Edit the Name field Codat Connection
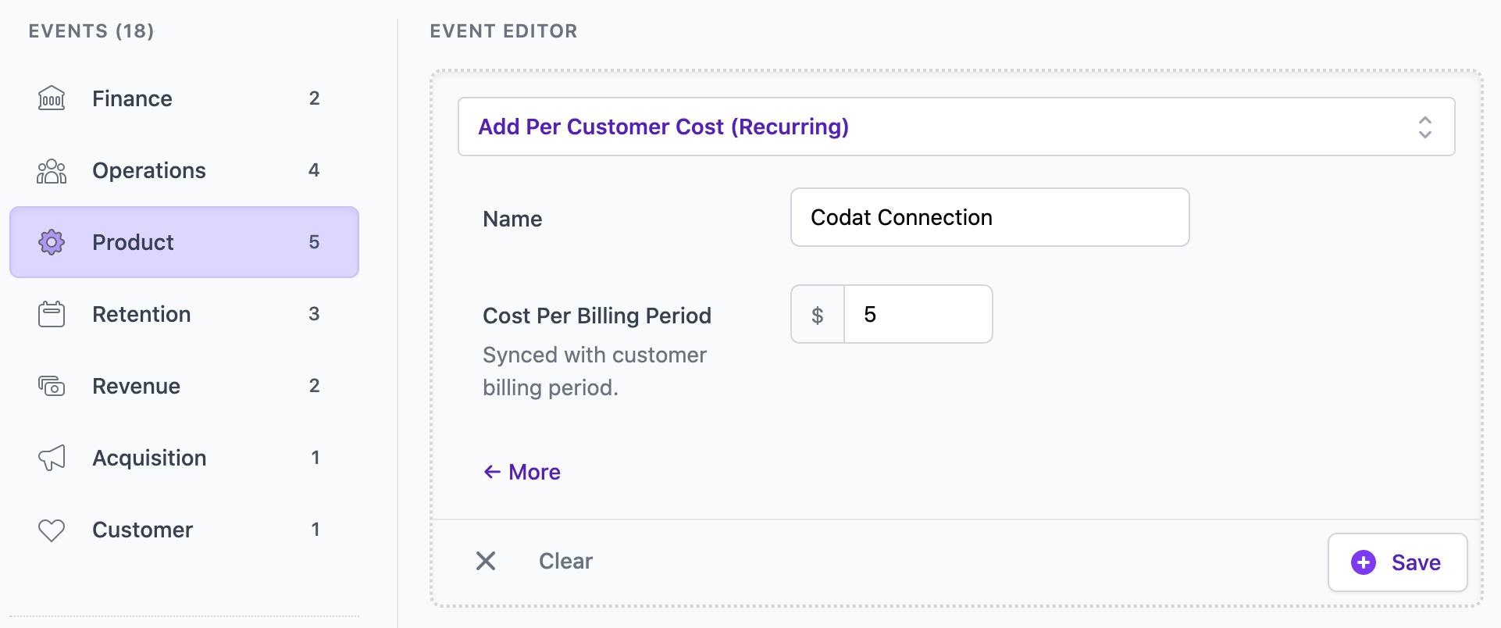This screenshot has height=628, width=1501. tap(989, 217)
